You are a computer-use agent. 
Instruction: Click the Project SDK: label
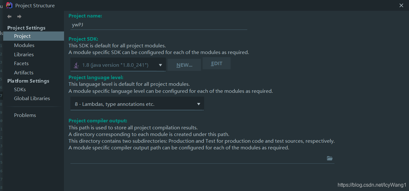point(83,39)
